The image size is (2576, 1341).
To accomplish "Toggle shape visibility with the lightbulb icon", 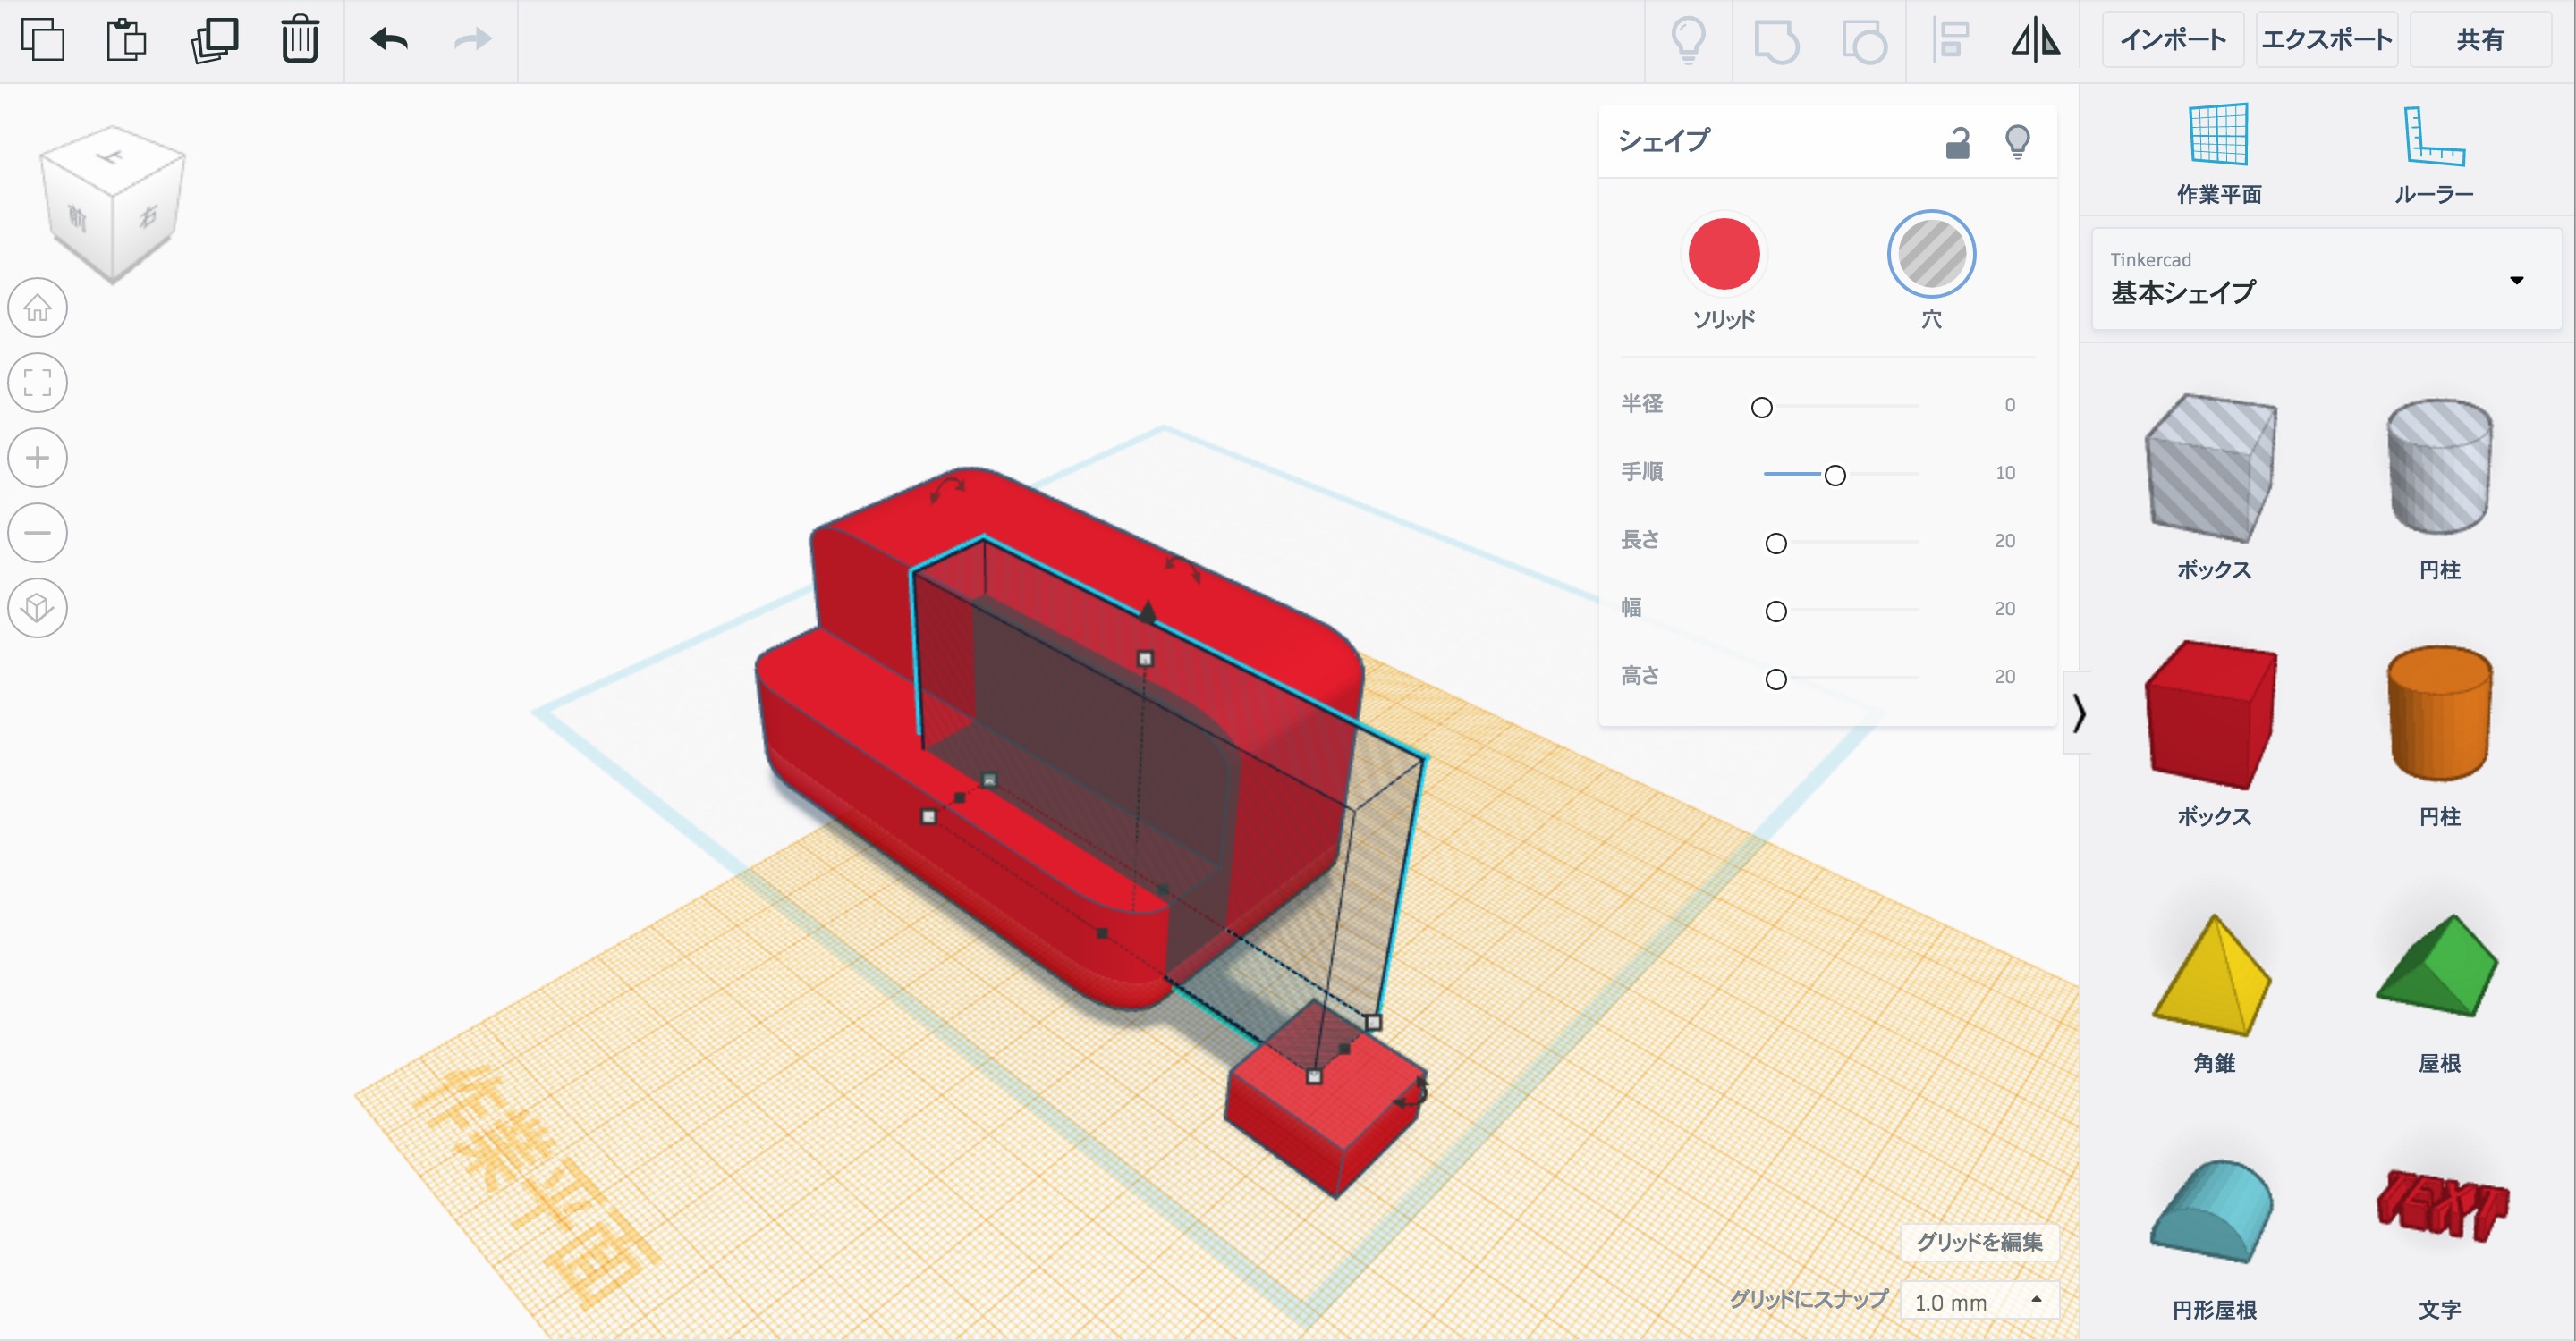I will pos(2017,142).
